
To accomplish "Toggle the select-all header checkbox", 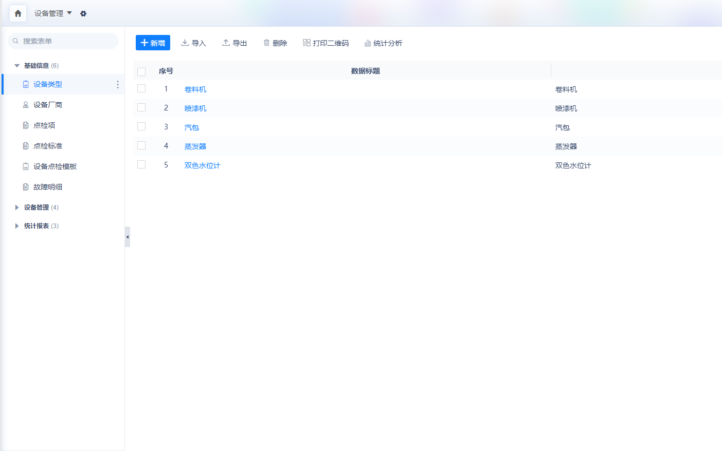I will (x=141, y=71).
